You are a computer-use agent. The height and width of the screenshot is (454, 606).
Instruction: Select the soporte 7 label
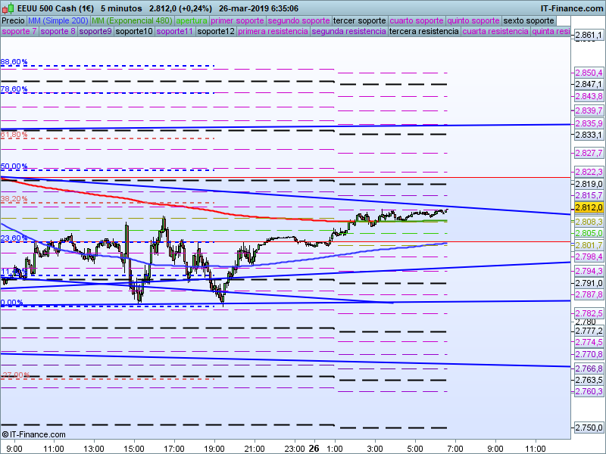[x=19, y=31]
